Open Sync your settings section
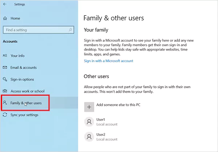Screen dimensions: 218x152 click(x=24, y=115)
